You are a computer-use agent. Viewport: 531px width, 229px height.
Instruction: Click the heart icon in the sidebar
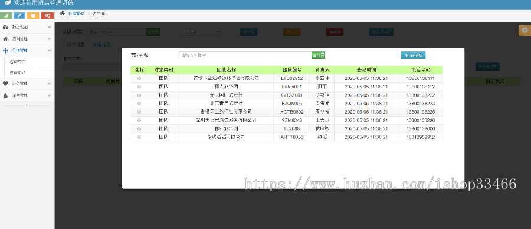5,84
